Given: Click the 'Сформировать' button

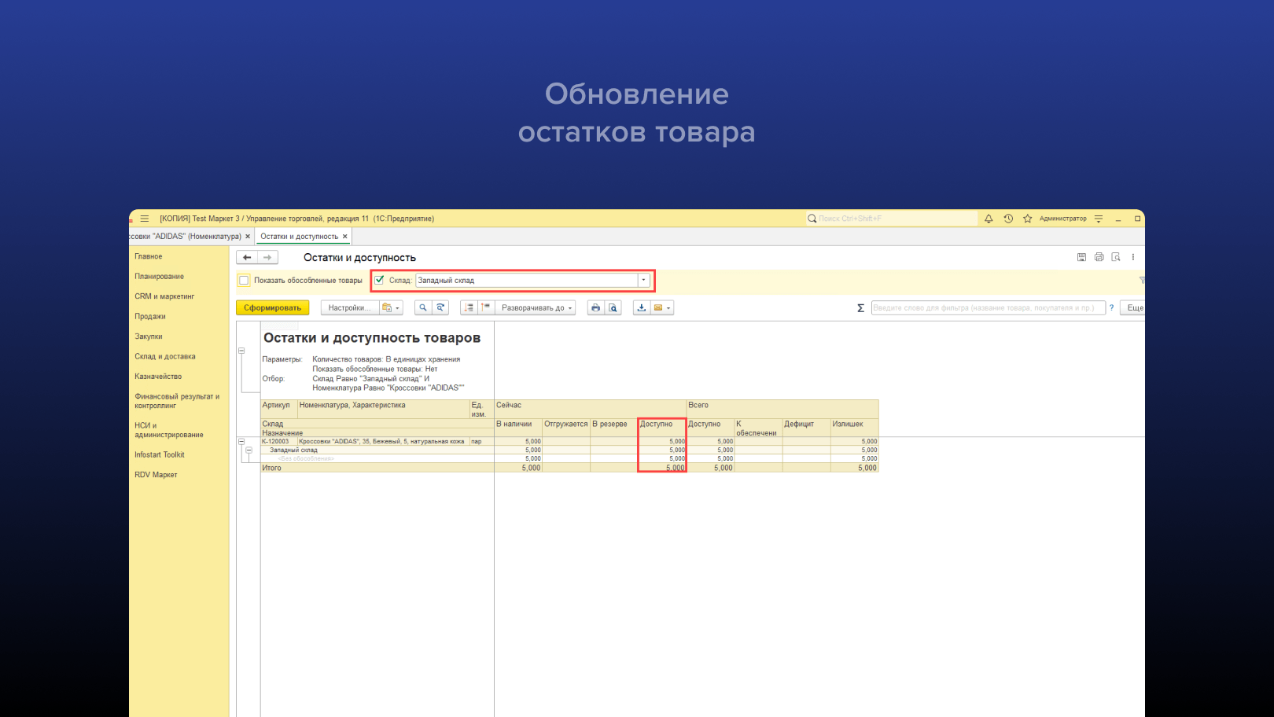Looking at the screenshot, I should pyautogui.click(x=272, y=308).
